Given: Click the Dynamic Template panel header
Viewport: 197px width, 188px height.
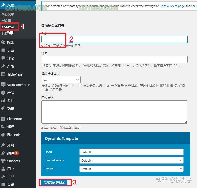Looking at the screenshot, I should 116,138.
